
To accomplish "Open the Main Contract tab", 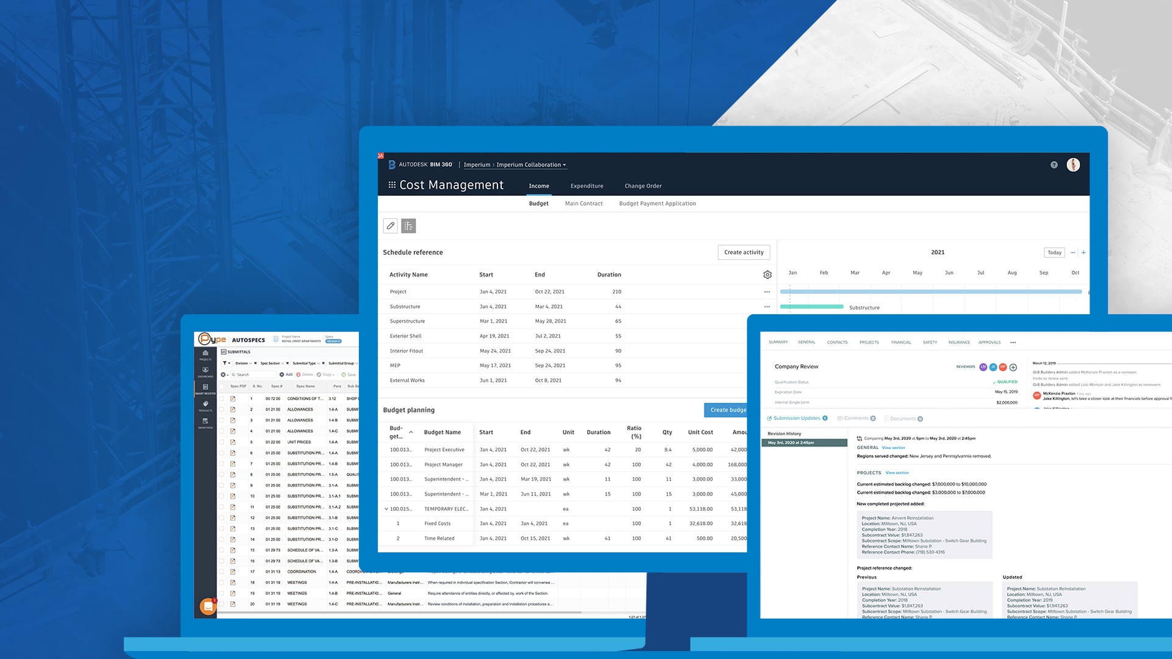I will [584, 204].
